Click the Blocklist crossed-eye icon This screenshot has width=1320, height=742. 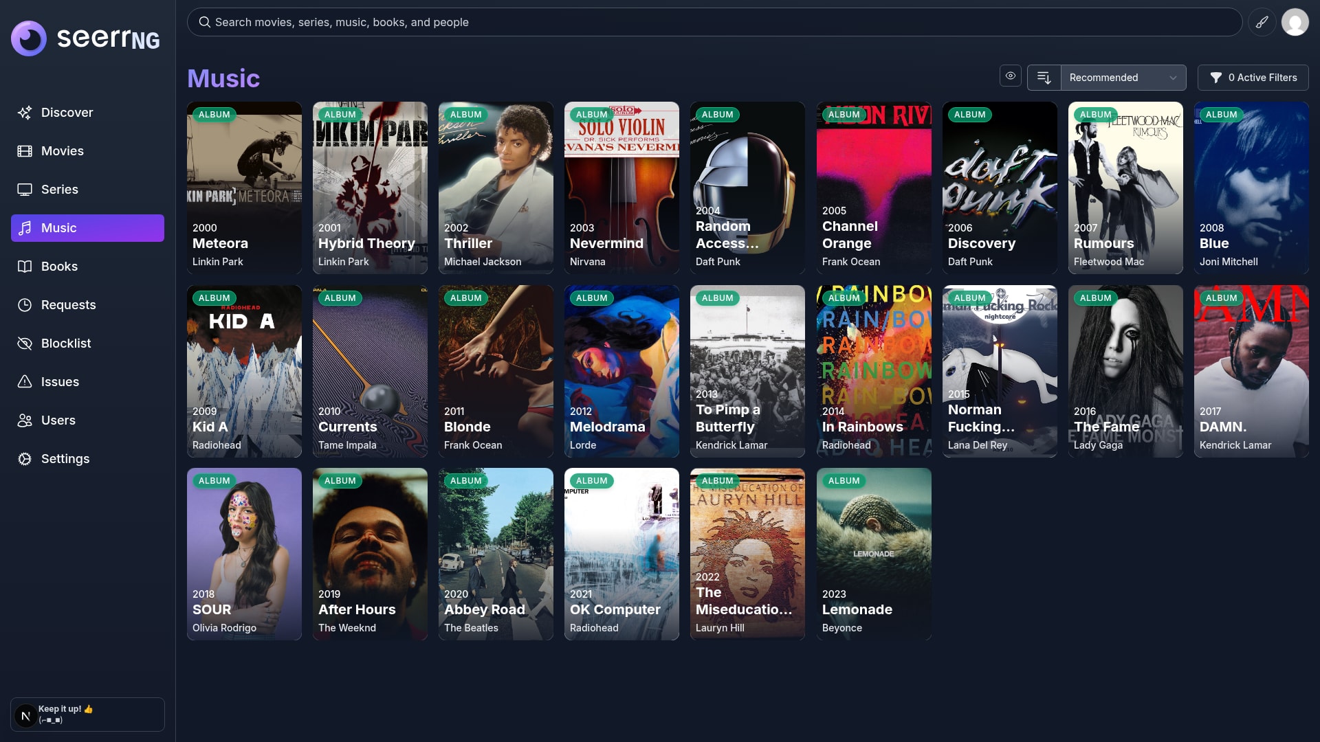25,344
